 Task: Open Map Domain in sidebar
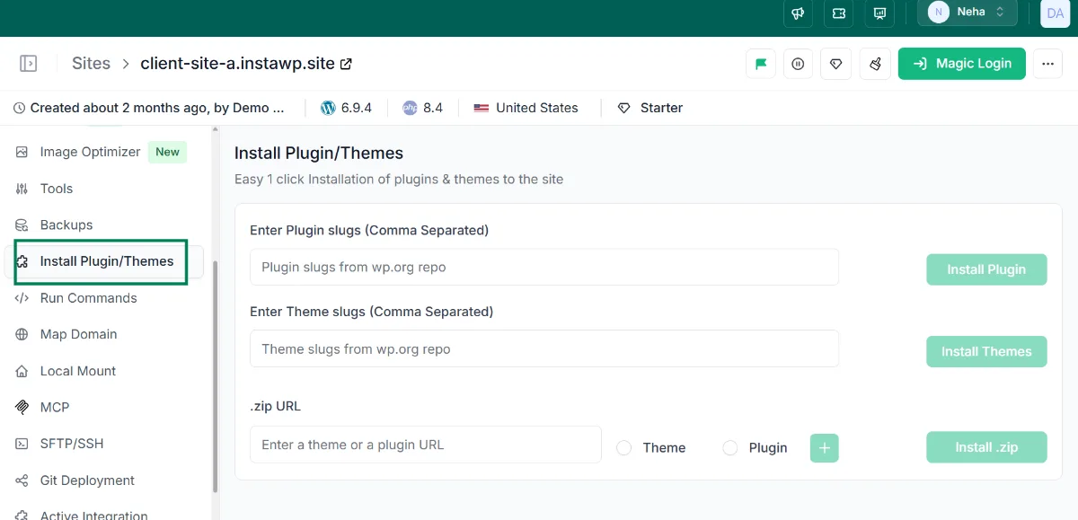pos(78,334)
